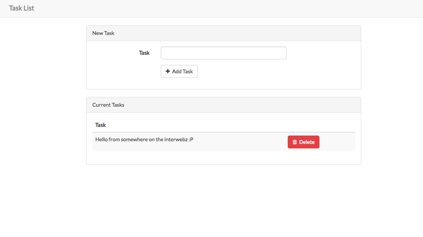Delete the 'Hello from somewhere' task

click(x=303, y=142)
